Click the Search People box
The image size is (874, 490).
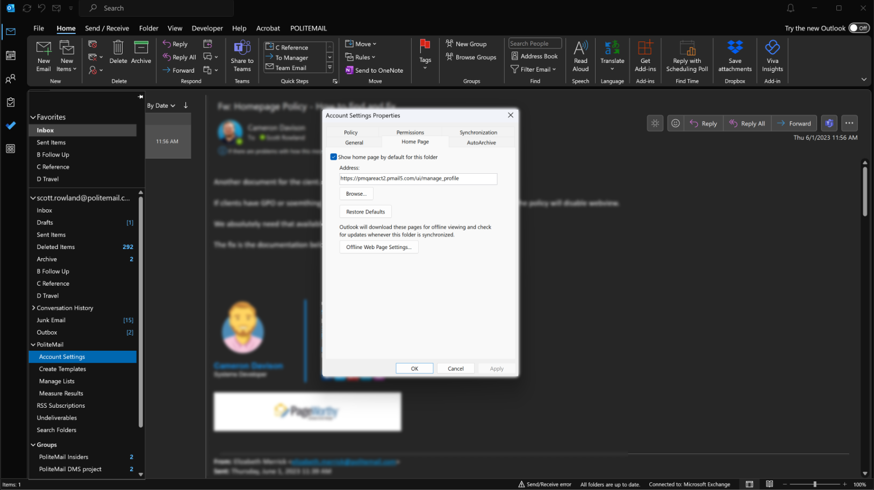(535, 44)
